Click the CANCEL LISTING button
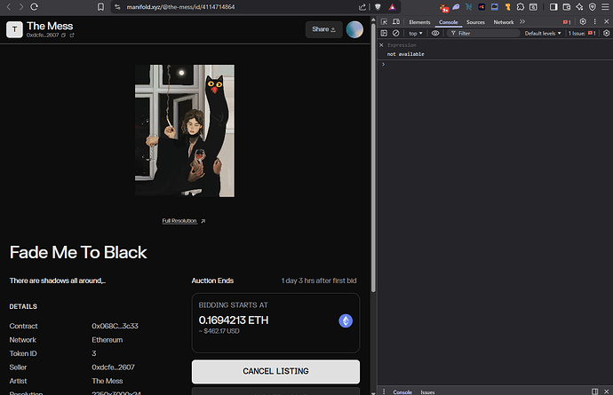613x395 pixels. click(x=275, y=371)
